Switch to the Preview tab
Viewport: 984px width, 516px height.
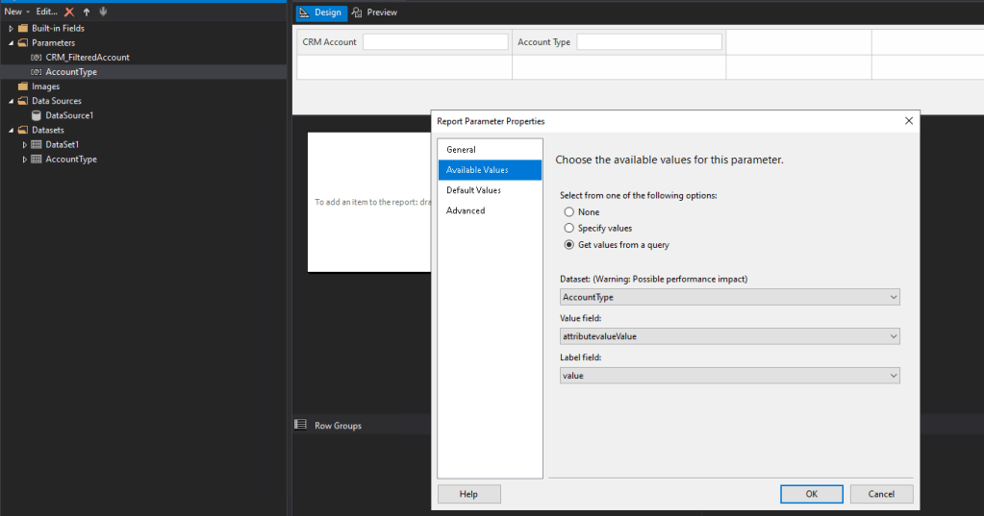pos(375,12)
